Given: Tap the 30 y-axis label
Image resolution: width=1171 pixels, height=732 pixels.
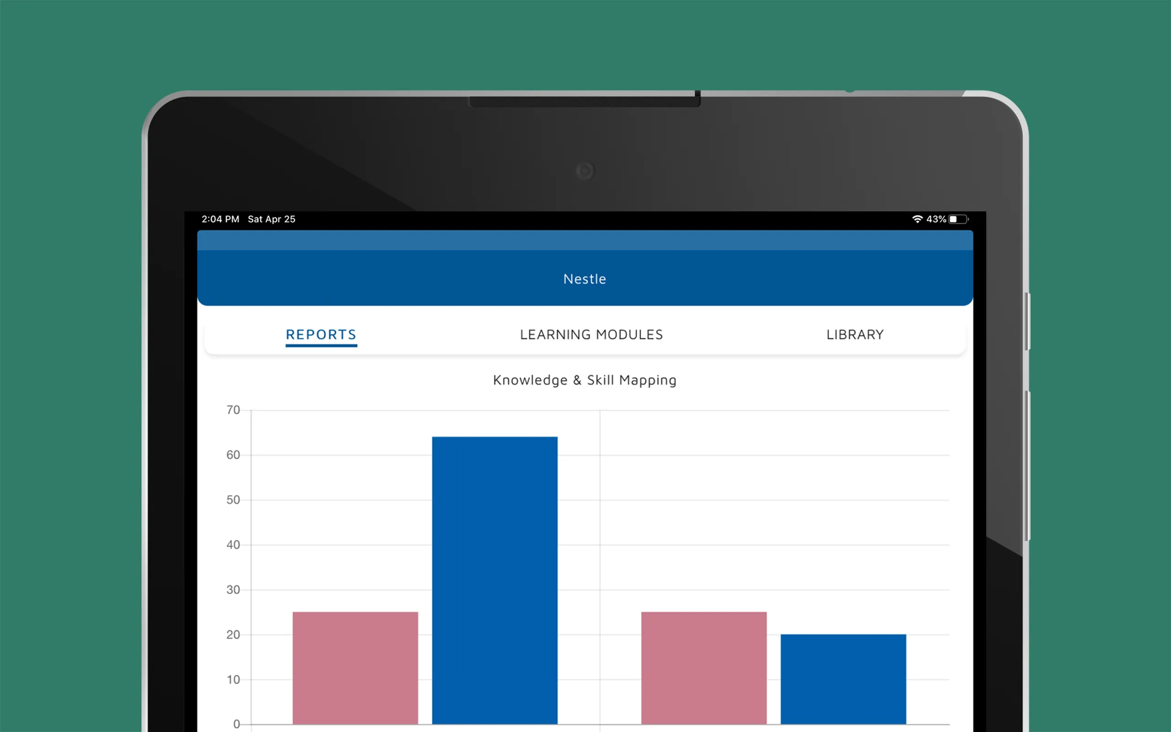Looking at the screenshot, I should coord(233,590).
